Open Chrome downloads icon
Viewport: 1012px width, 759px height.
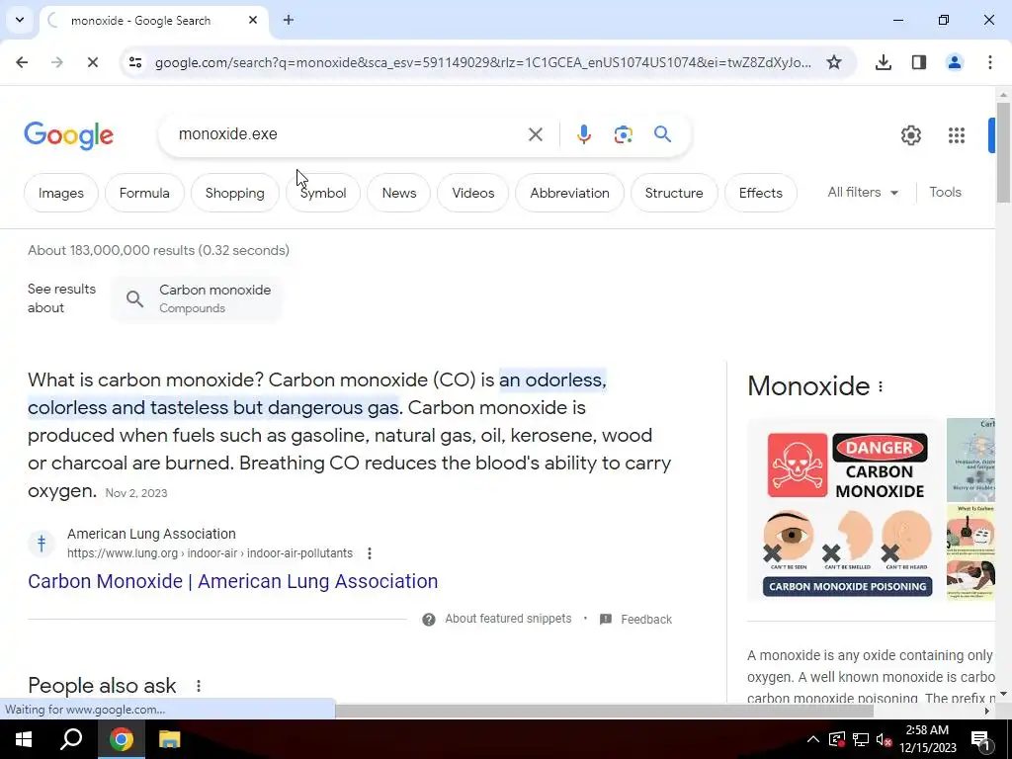883,62
